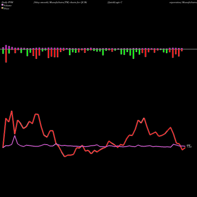Click the 7.58 price value label
Viewport: 197px width, 197px height.
(x=189, y=147)
